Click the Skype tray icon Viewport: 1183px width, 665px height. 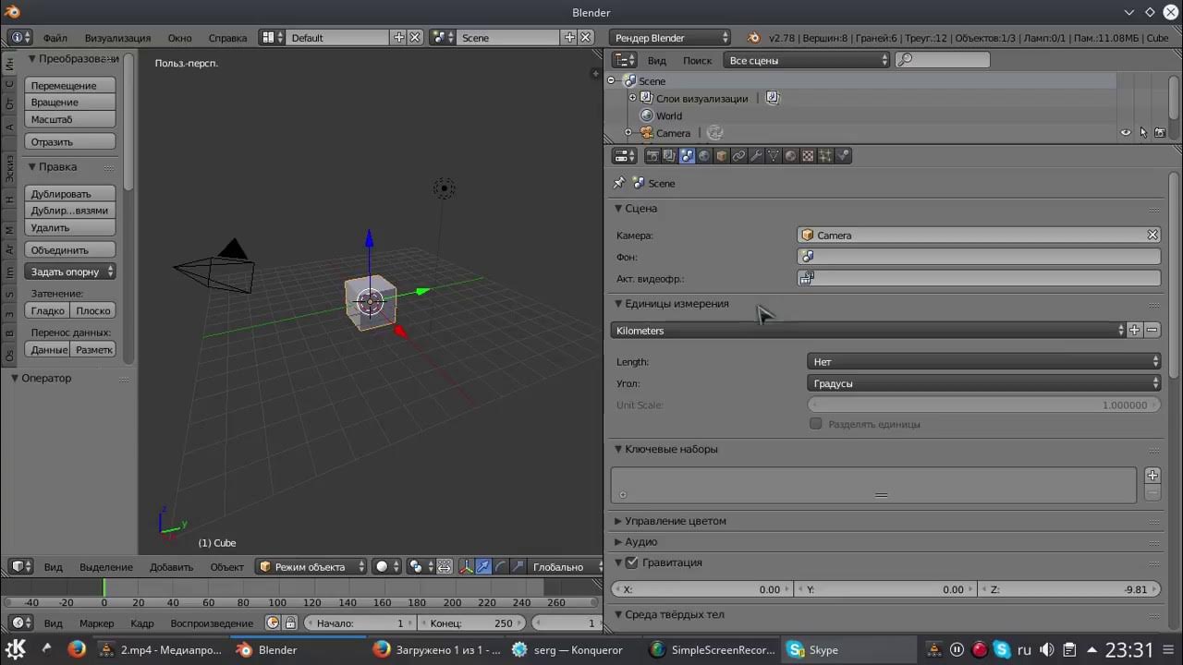pos(1001,649)
